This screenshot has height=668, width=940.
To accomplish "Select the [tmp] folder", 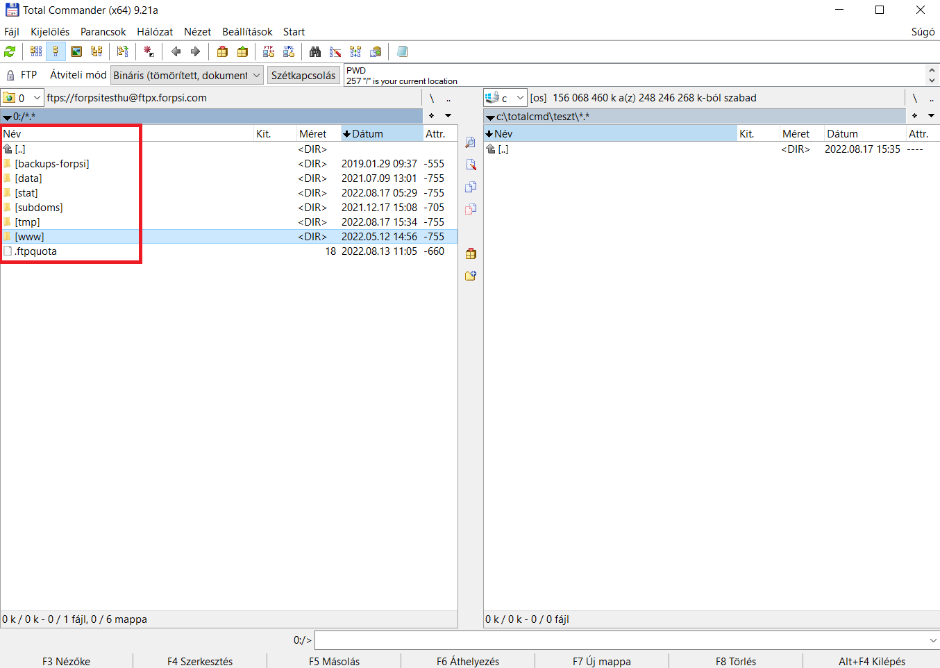I will (28, 222).
